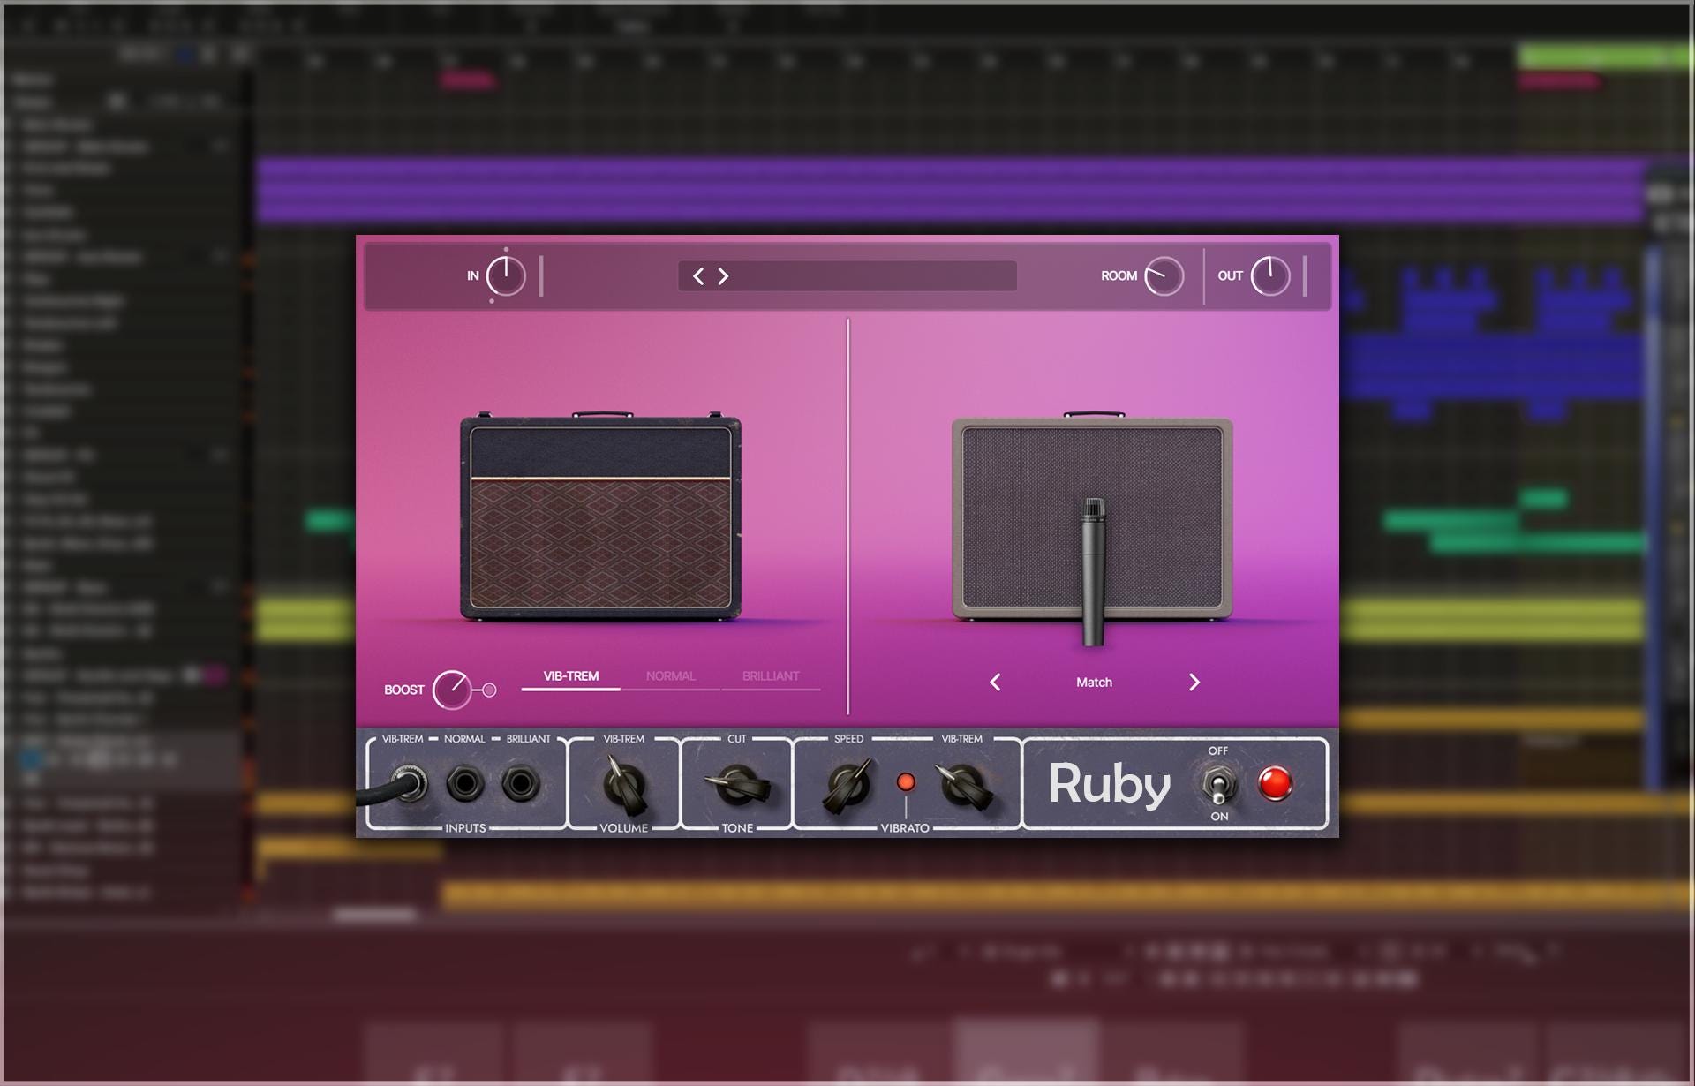Select previous cabinet left of Match

[995, 683]
